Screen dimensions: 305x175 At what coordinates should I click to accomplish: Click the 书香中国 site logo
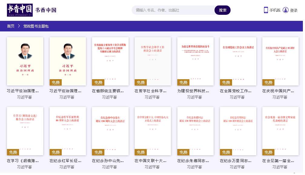[x=20, y=10]
